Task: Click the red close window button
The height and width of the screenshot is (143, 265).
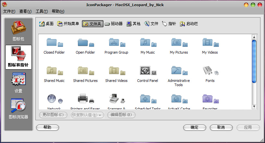Action: coord(259,5)
